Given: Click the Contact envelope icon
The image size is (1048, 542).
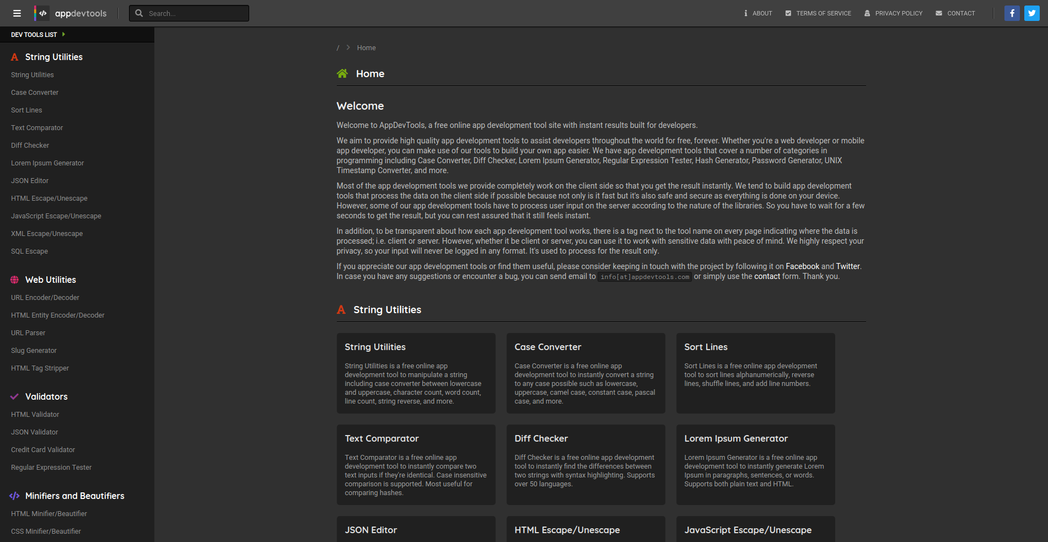Looking at the screenshot, I should [939, 13].
